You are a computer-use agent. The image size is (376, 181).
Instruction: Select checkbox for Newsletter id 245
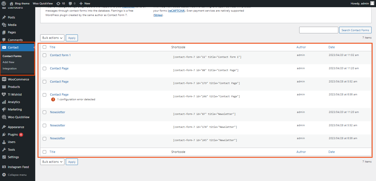coord(45,139)
